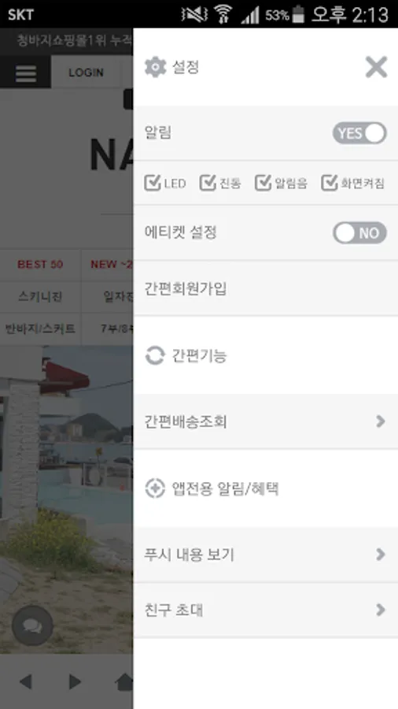Turn off the 알림 YES toggle
The height and width of the screenshot is (709, 398).
[x=359, y=133]
